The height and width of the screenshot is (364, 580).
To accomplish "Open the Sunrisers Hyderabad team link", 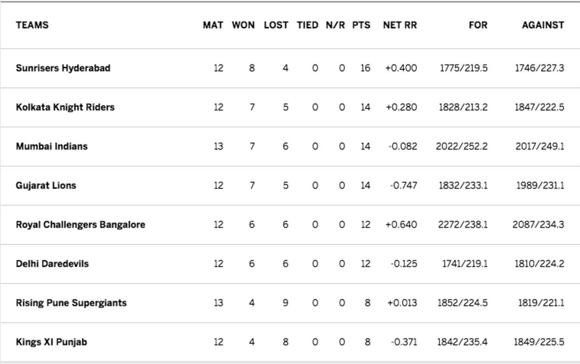I will coord(63,68).
